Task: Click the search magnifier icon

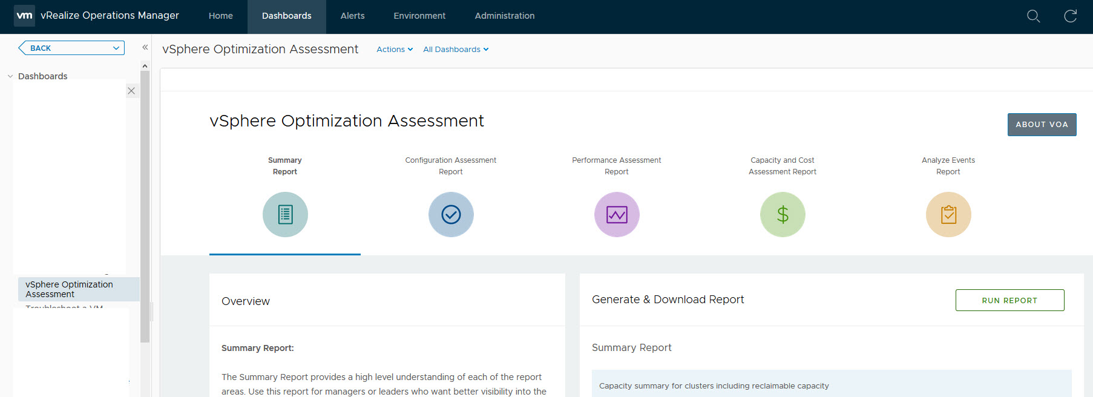Action: [x=1034, y=16]
